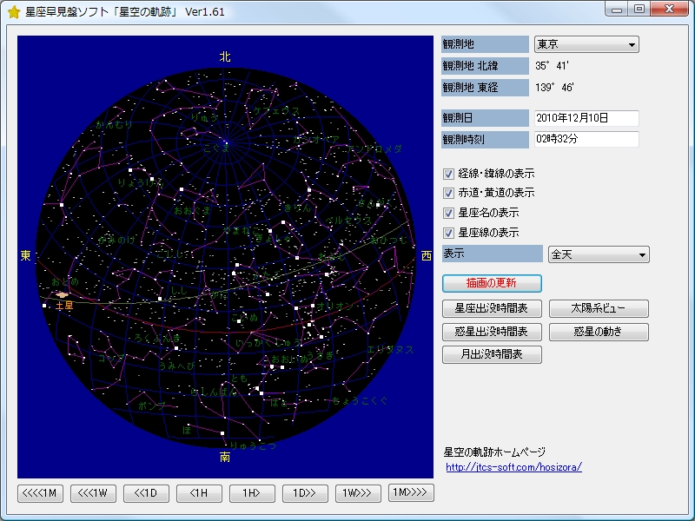This screenshot has width=695, height=521.
Task: Click the ケフェウス constellation label
Action: tap(276, 111)
